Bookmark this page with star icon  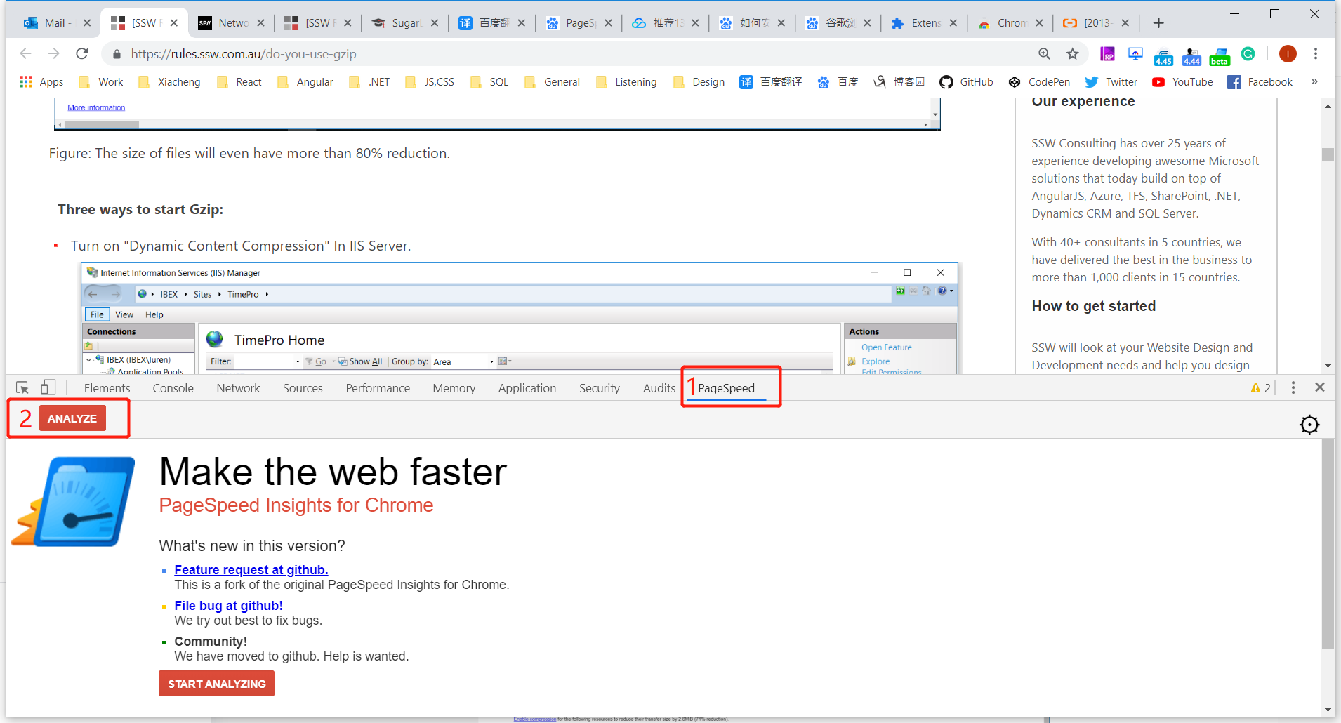[1073, 54]
